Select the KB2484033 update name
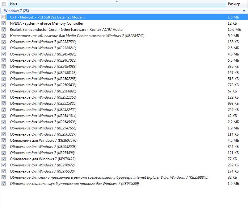 43,67
